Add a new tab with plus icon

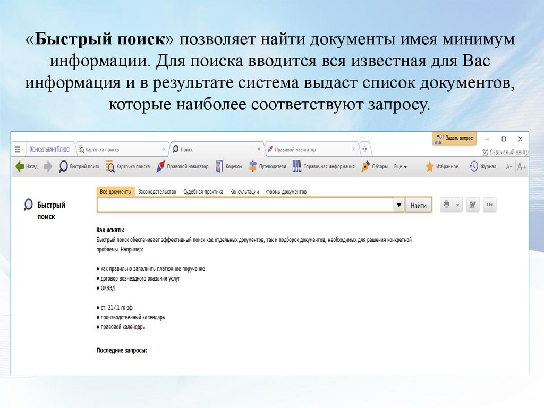tap(364, 149)
